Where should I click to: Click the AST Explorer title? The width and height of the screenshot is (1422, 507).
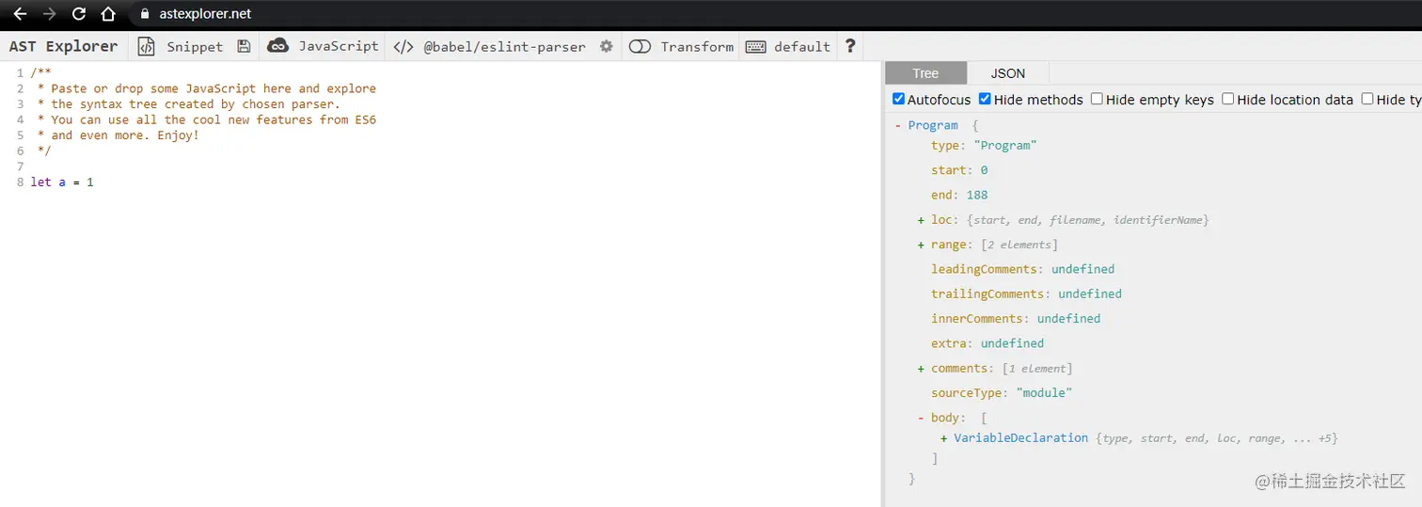point(63,46)
